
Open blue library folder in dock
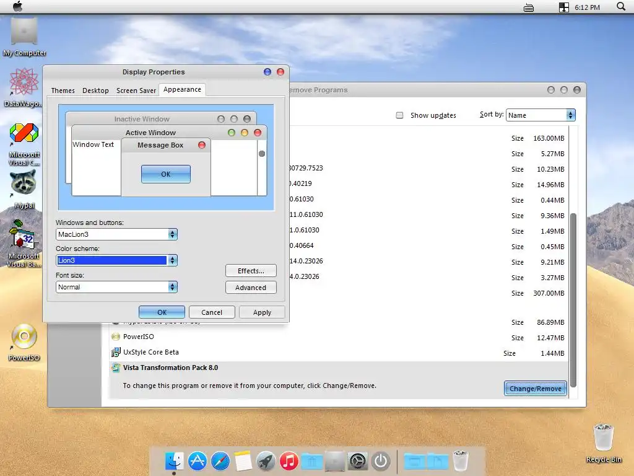click(312, 461)
